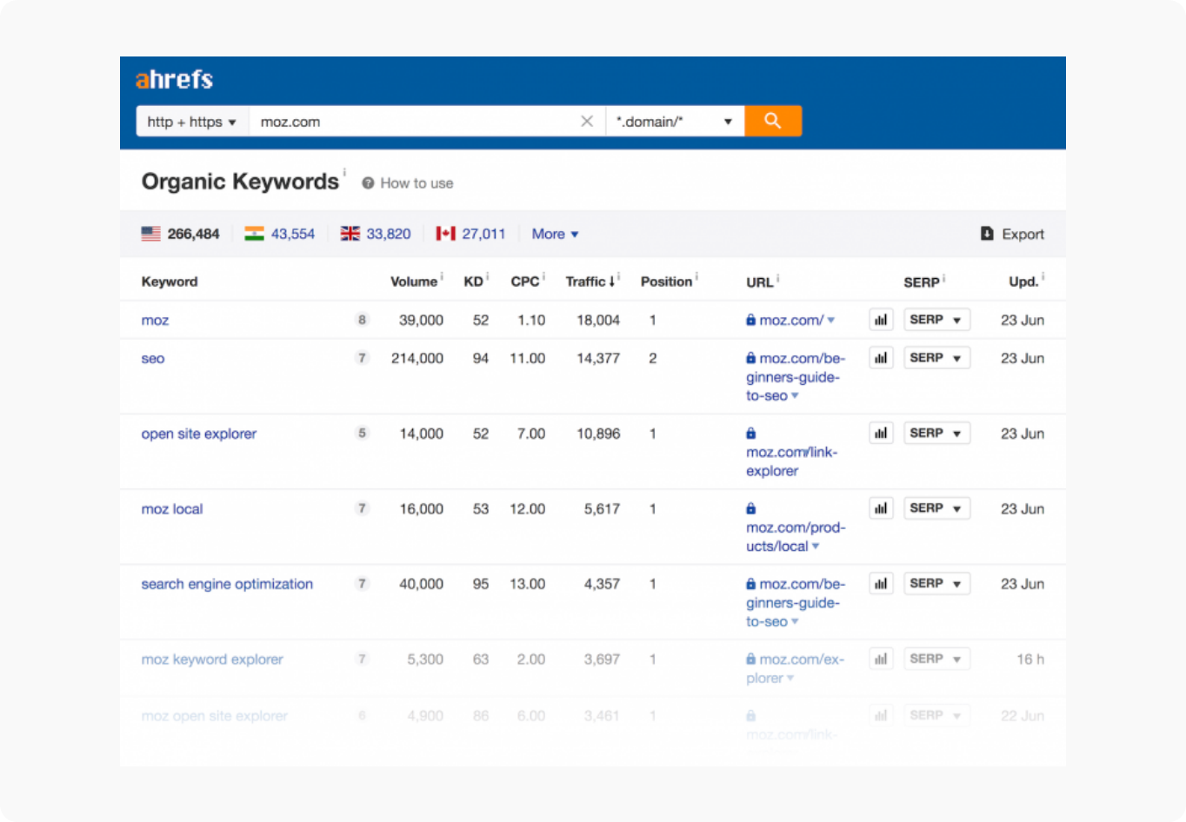Click the orange search magnifier button
This screenshot has width=1186, height=822.
click(x=773, y=121)
